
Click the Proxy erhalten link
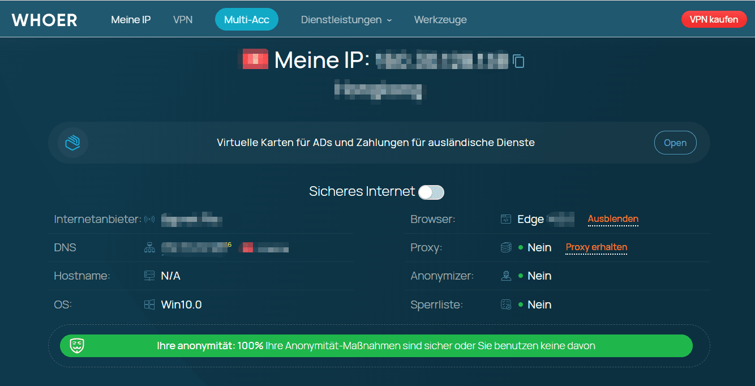597,247
